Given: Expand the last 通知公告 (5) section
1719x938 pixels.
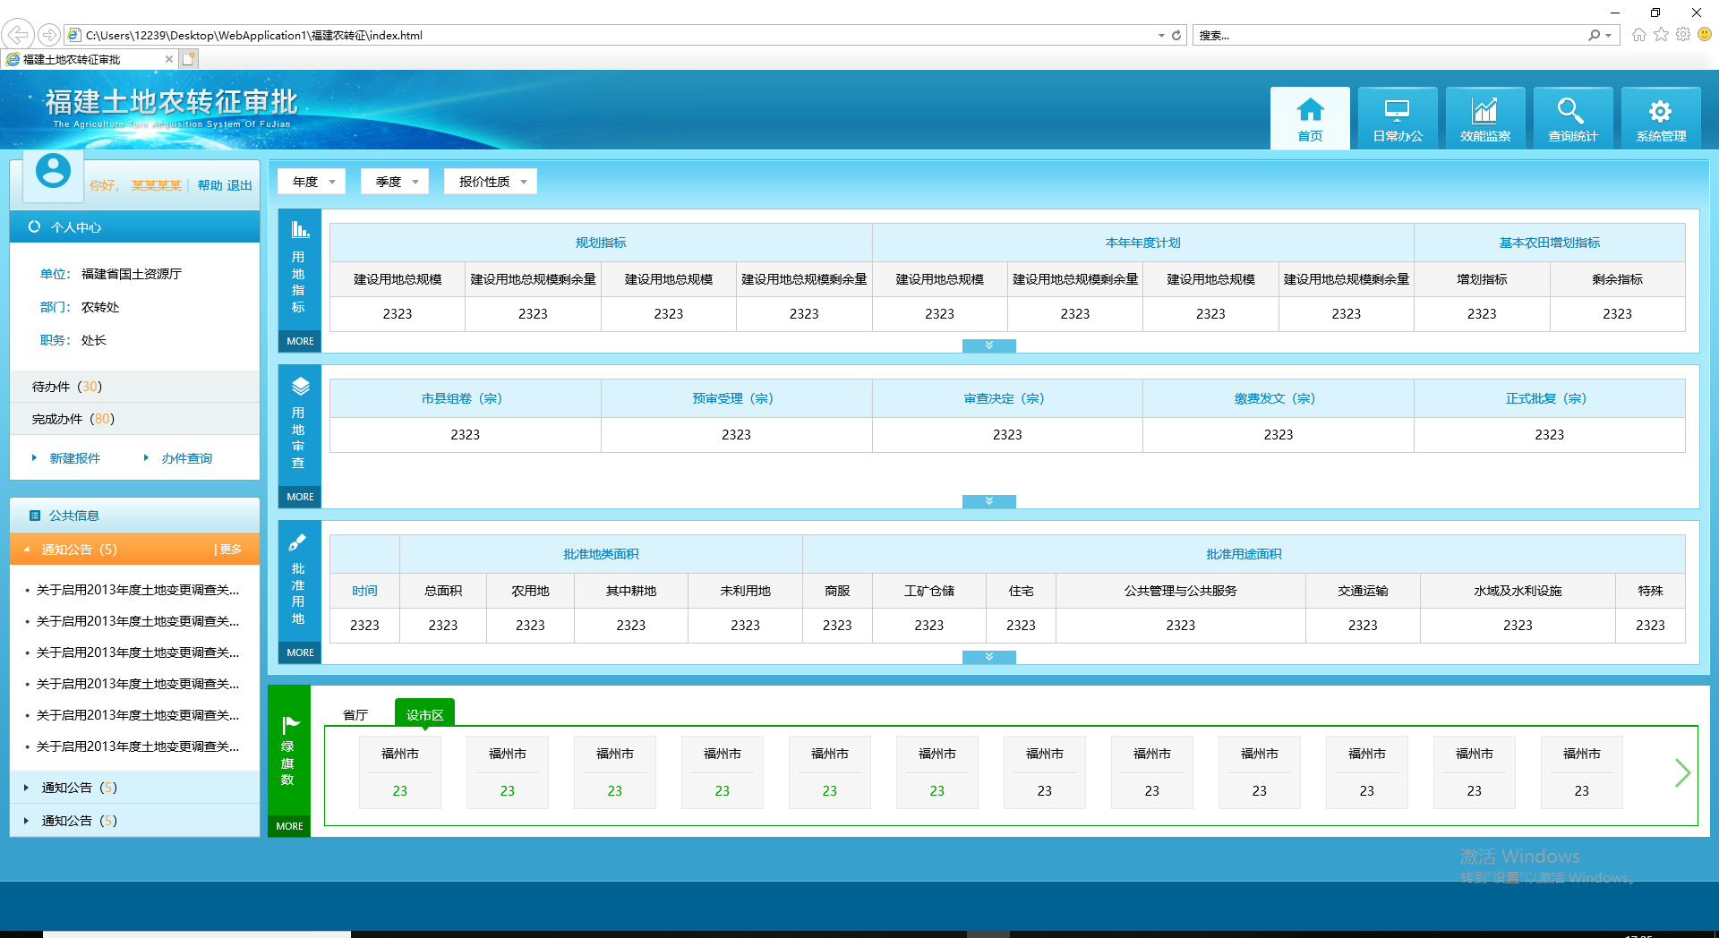Looking at the screenshot, I should pos(134,821).
